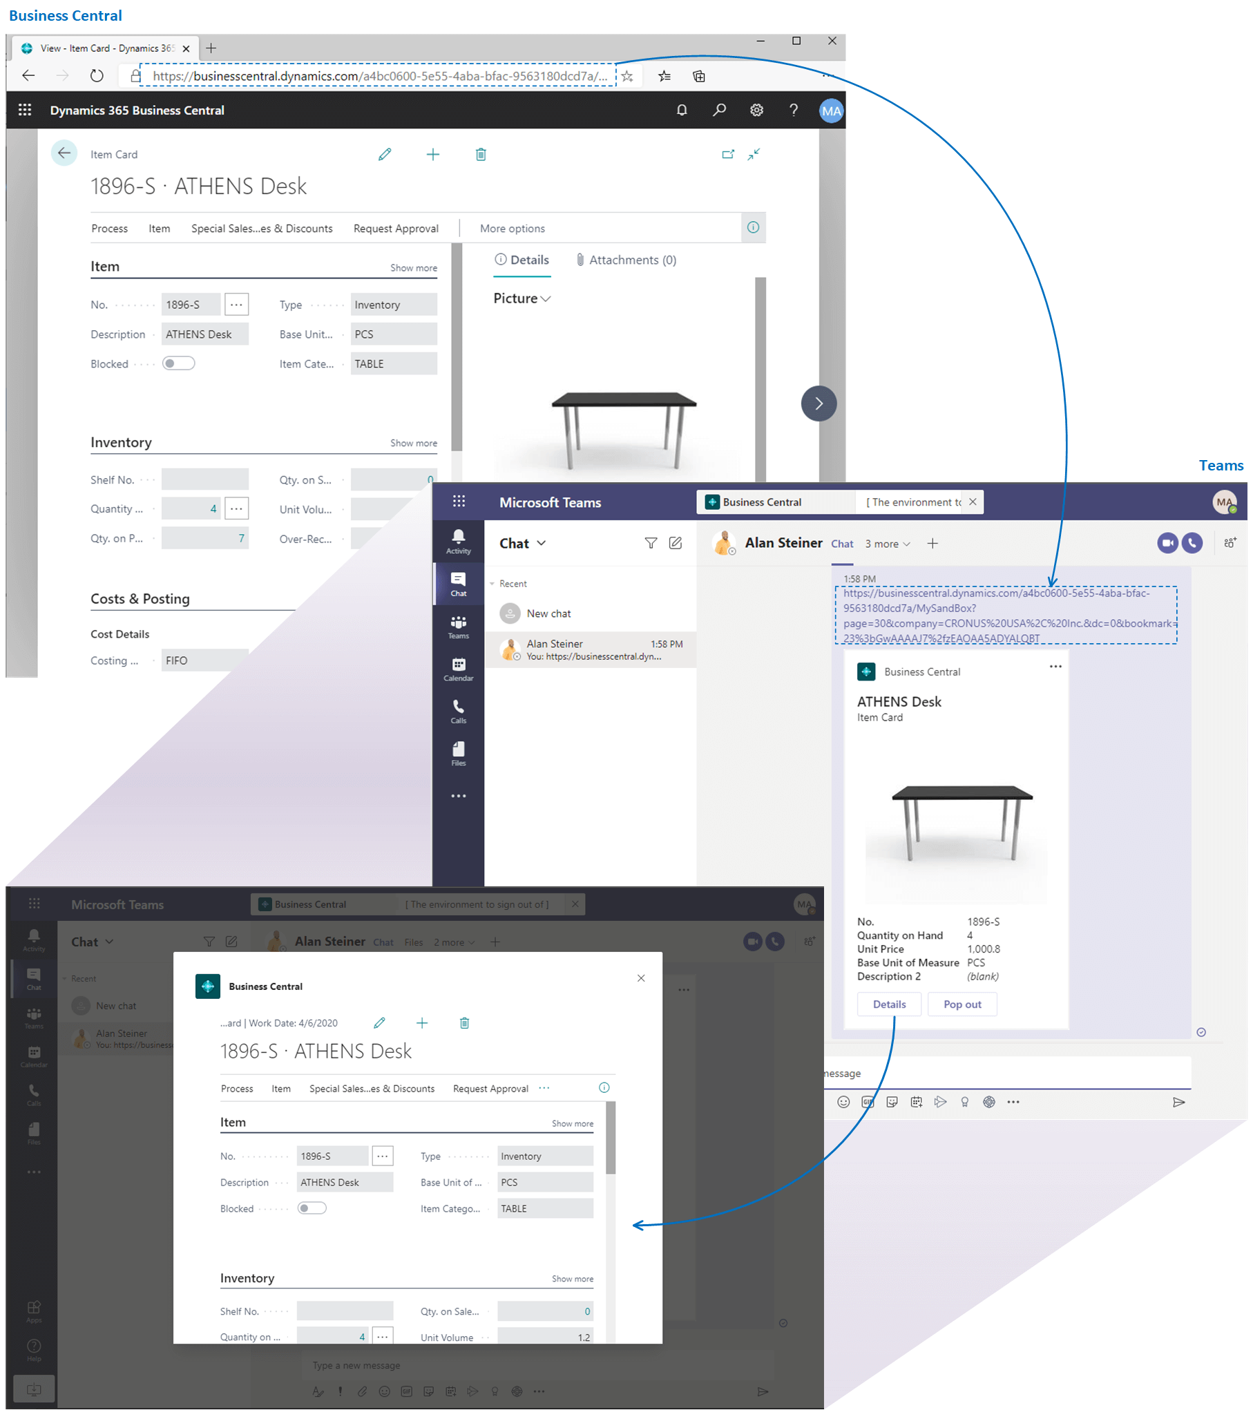
Task: Start video call with Alan Steiner
Action: coord(1167,543)
